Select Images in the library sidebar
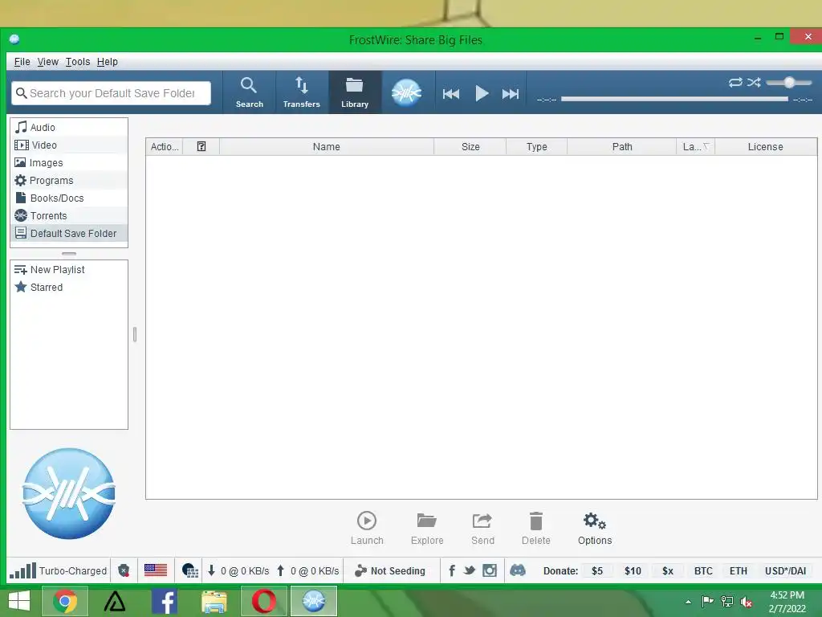Screen dimensions: 822x617 [x=69, y=162]
